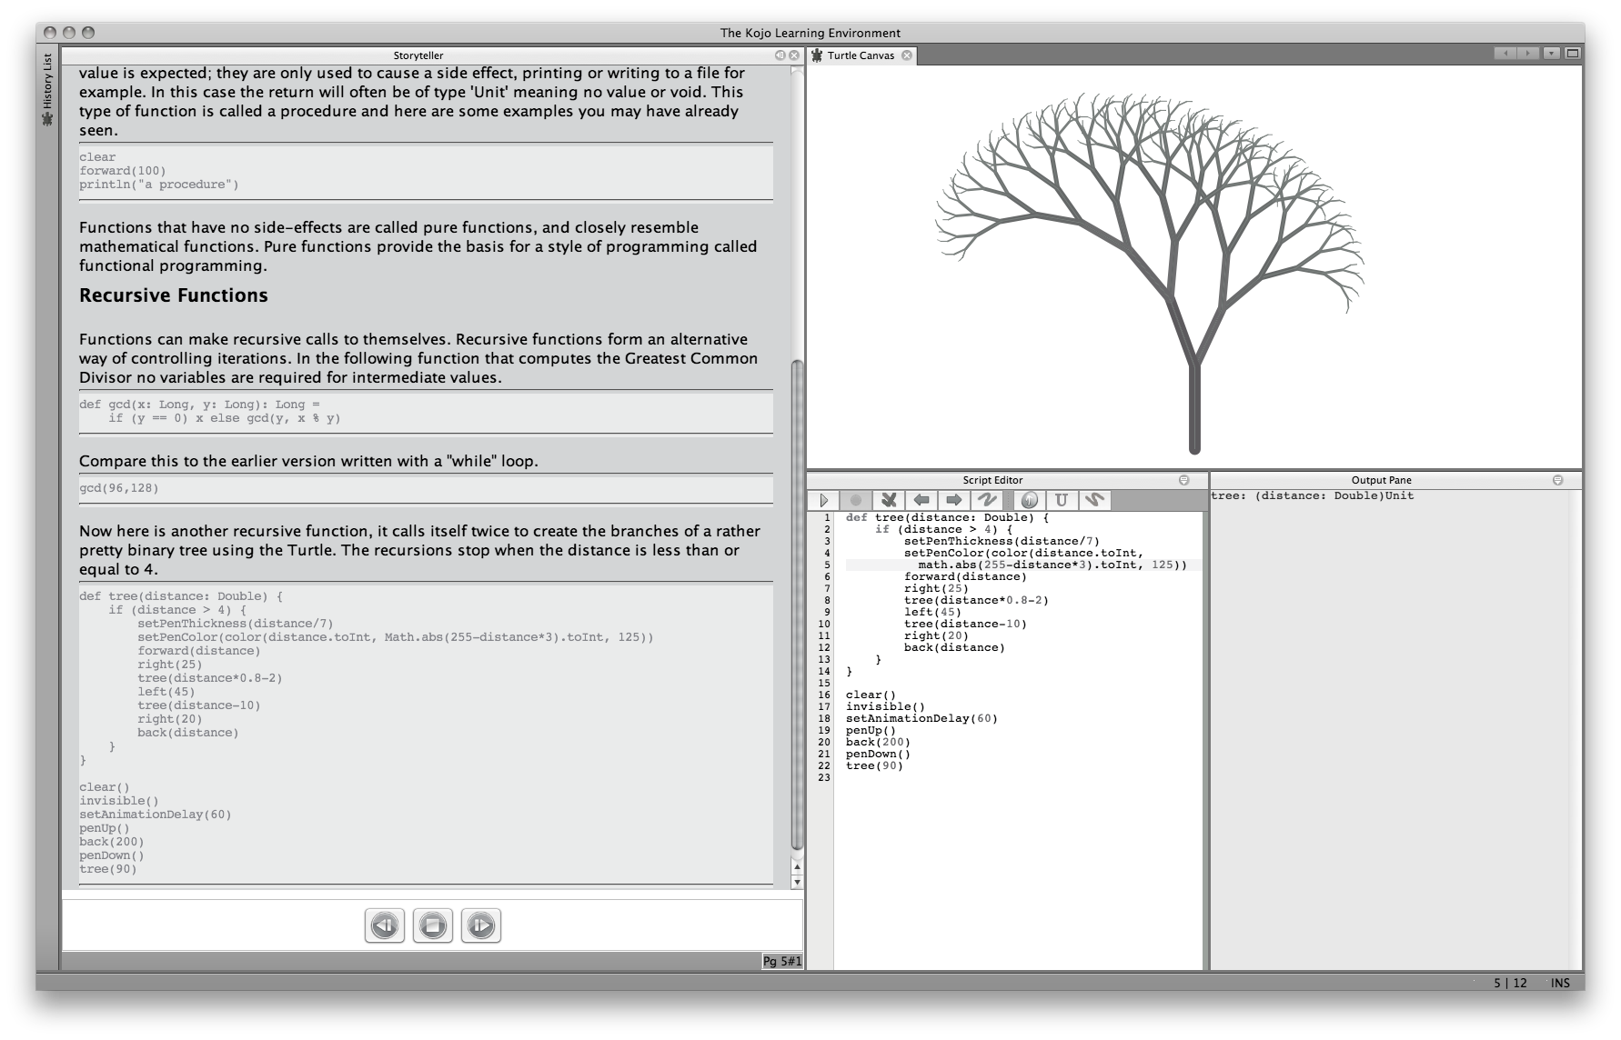Advance to the next story page
The image size is (1621, 1040).
481,925
